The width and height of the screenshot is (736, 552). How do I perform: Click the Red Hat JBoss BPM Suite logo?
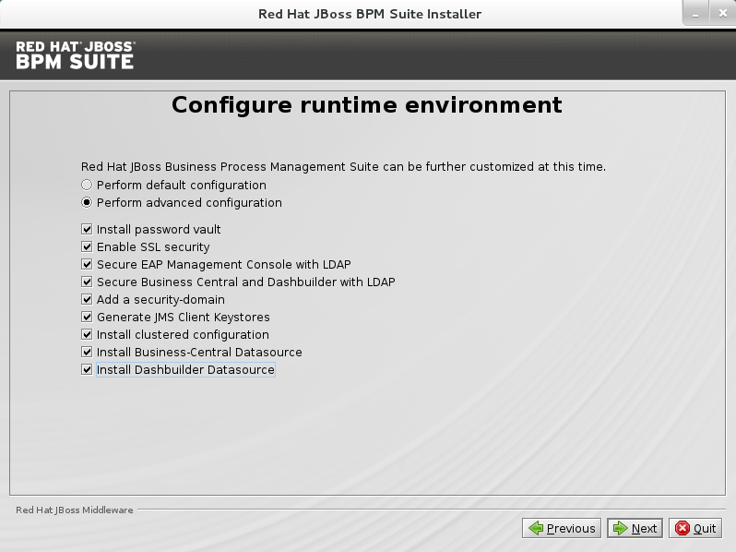click(x=75, y=55)
